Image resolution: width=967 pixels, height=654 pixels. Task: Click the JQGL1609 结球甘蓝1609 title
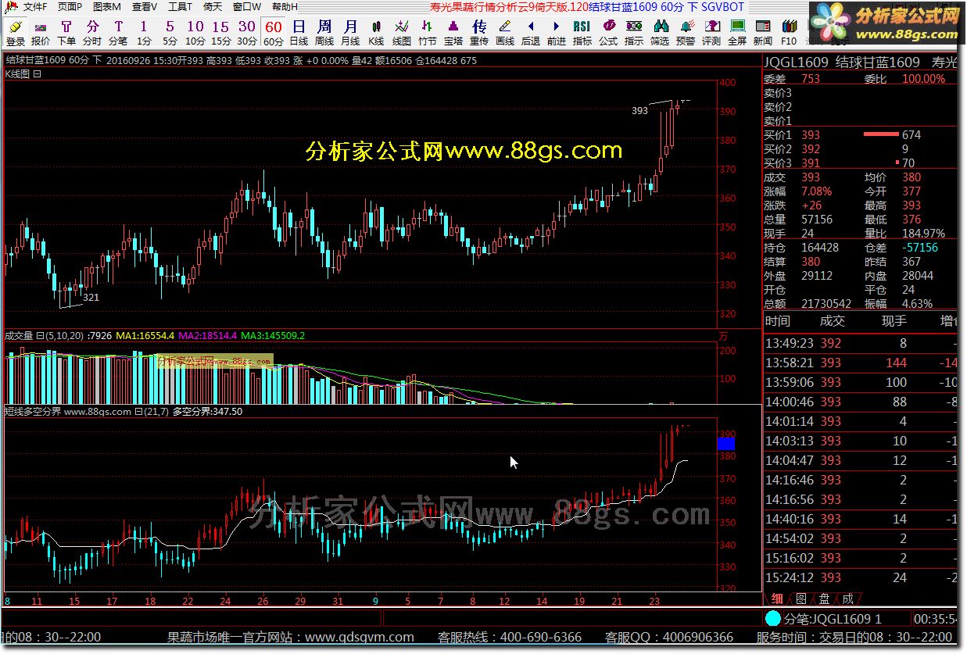coord(842,62)
